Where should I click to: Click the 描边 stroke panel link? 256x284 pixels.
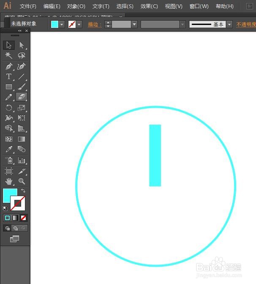[95, 25]
